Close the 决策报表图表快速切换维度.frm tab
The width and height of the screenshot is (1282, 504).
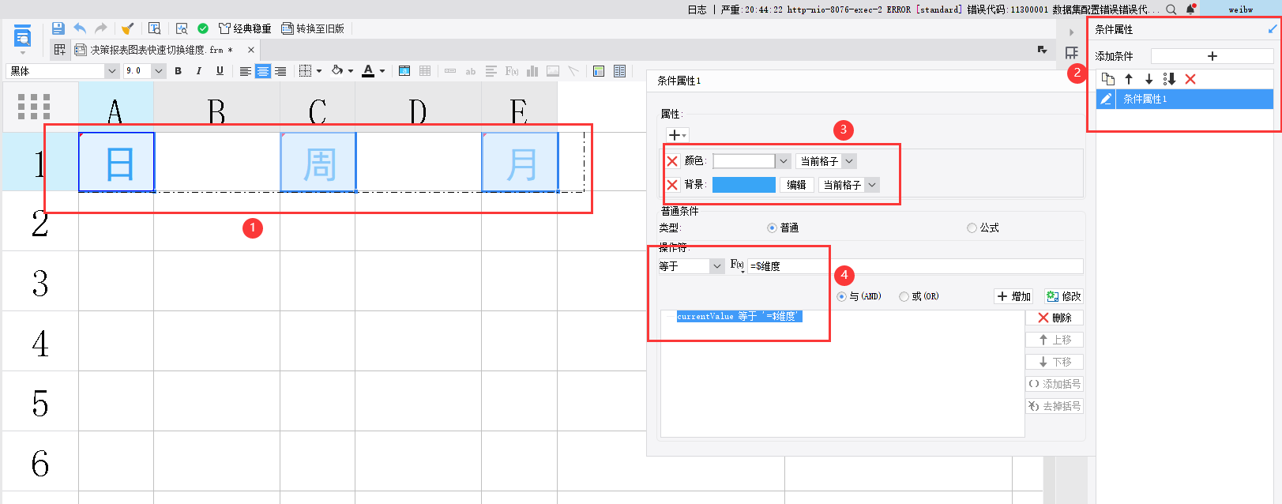[x=251, y=50]
